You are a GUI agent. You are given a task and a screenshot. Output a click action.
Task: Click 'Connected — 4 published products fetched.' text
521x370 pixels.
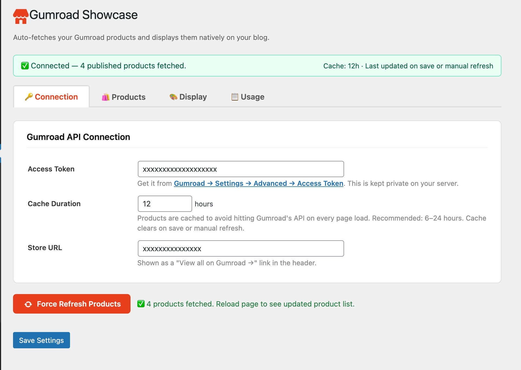pyautogui.click(x=108, y=66)
